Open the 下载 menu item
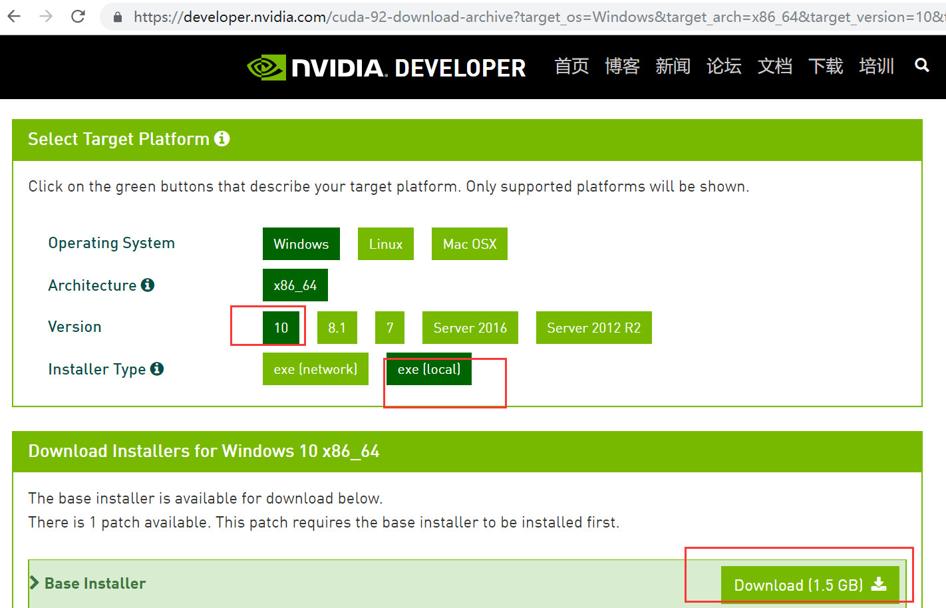This screenshot has width=946, height=608. [826, 66]
